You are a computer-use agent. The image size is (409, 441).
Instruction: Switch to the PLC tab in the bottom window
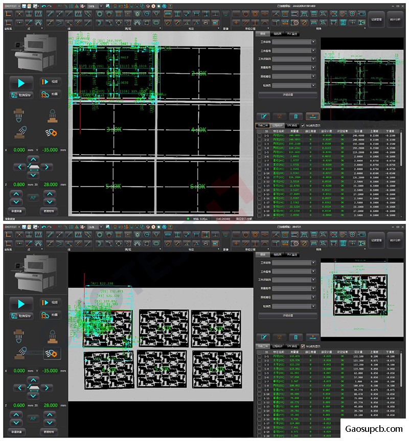coord(292,254)
